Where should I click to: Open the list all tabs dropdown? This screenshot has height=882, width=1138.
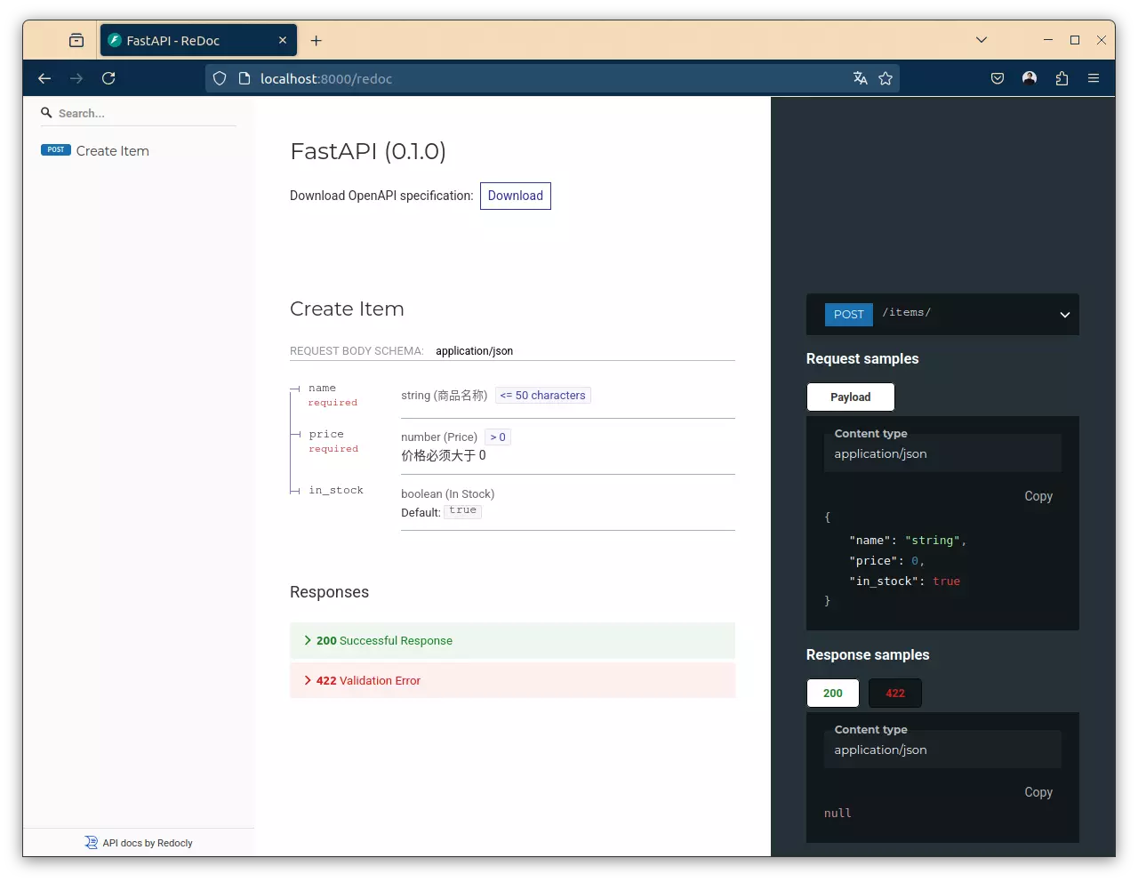point(982,40)
